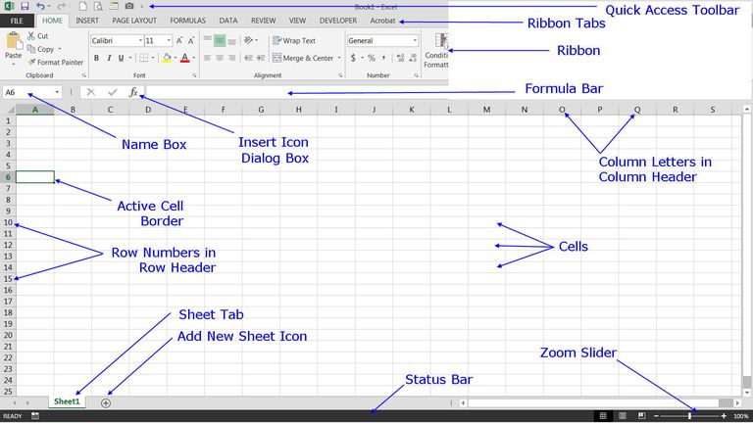Viewport: 753px width, 423px height.
Task: Decrease indent in Alignment group
Action: [x=248, y=58]
